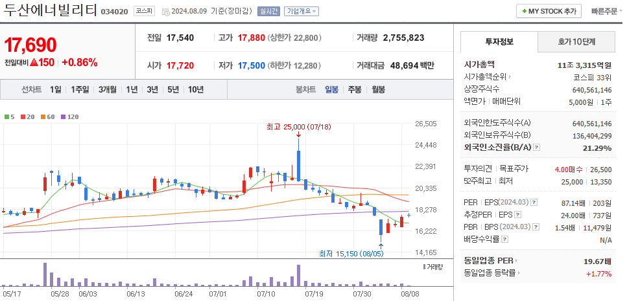Click the 코스피 33위 ranking value
Screen dimensions: 627x301
(592, 77)
